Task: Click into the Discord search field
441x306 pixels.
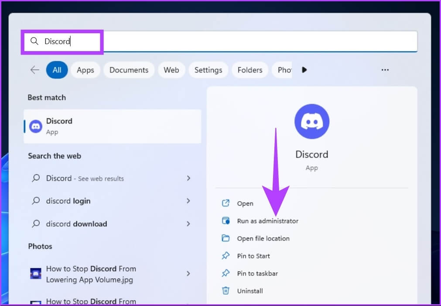Action: [x=219, y=41]
